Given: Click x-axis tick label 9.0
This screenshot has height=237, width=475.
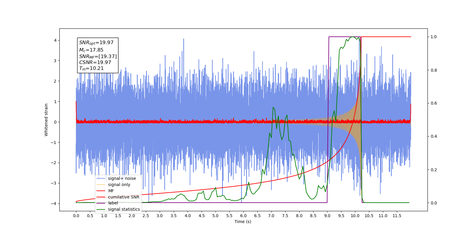Looking at the screenshot, I should [x=327, y=216].
